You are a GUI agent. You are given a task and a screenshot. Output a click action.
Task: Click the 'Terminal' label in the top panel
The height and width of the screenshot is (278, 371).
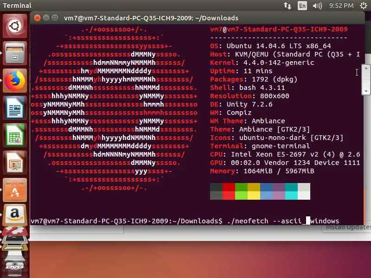[x=17, y=6]
